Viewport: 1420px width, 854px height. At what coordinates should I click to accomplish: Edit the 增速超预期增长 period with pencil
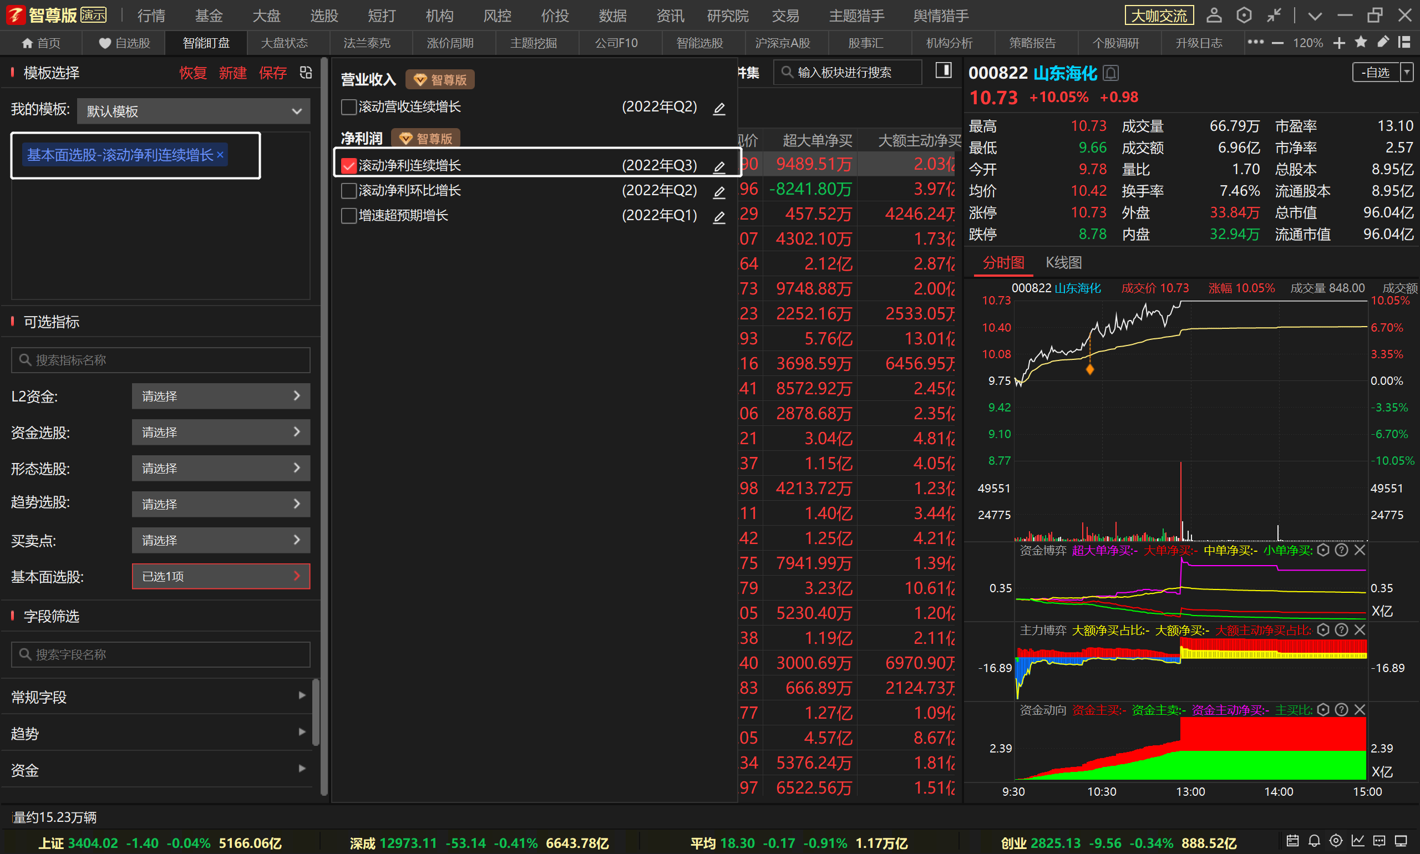click(x=719, y=217)
